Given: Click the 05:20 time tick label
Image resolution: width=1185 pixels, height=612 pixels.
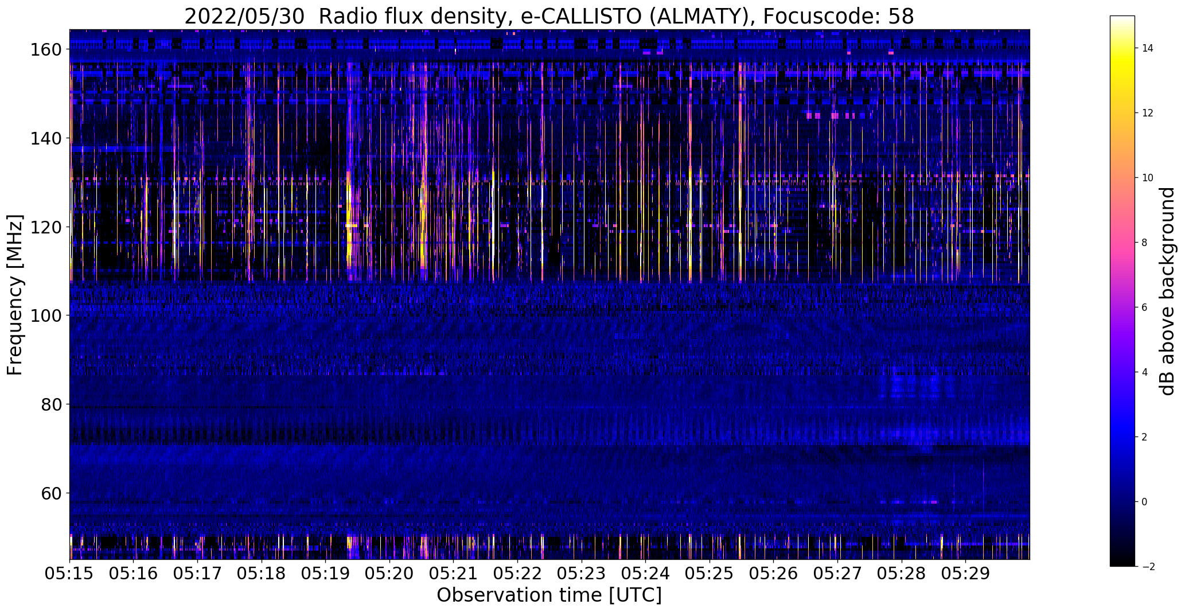Looking at the screenshot, I should point(390,574).
